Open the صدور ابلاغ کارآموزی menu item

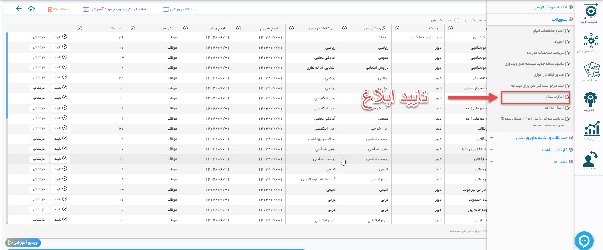[548, 75]
